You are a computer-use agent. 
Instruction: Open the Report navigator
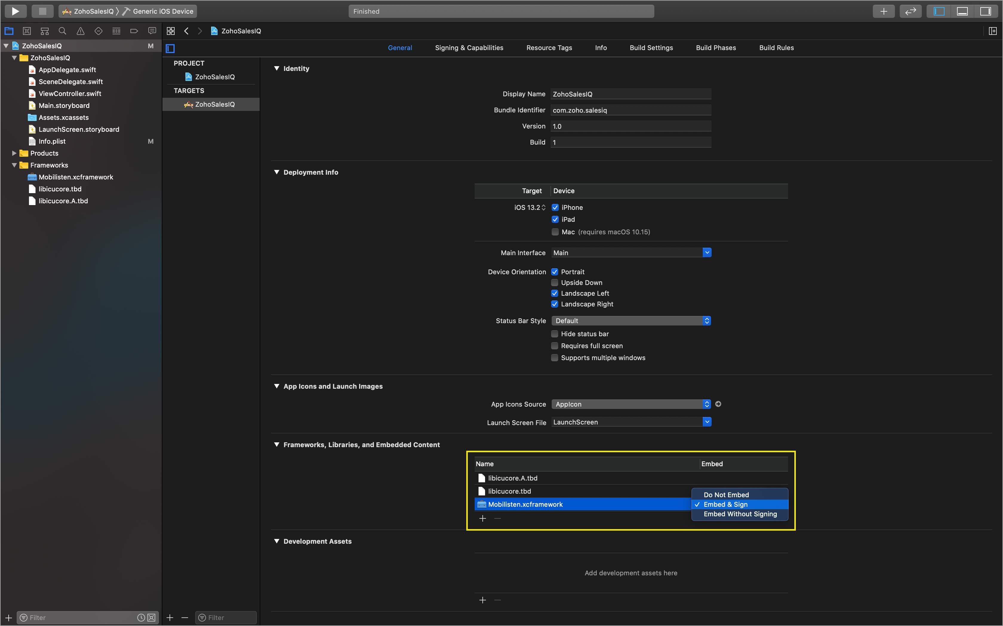click(152, 31)
